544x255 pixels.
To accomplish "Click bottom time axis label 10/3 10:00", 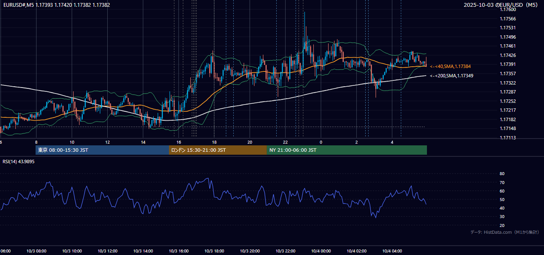I will pyautogui.click(x=72, y=251).
